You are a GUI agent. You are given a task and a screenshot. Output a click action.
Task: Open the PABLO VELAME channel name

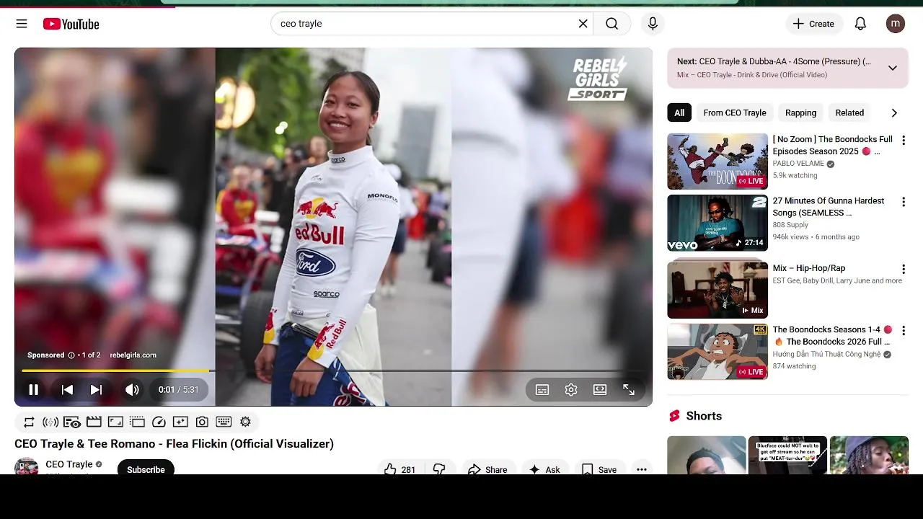pyautogui.click(x=798, y=164)
